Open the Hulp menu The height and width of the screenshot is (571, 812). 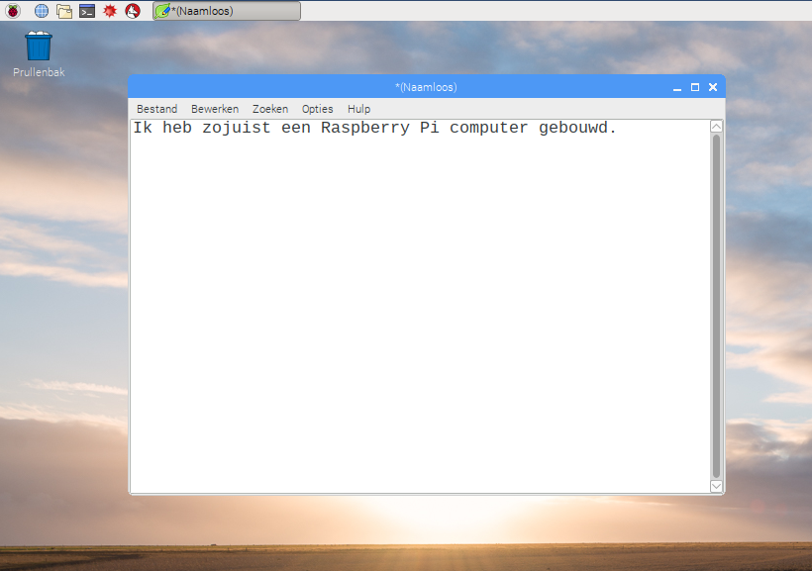(x=357, y=109)
